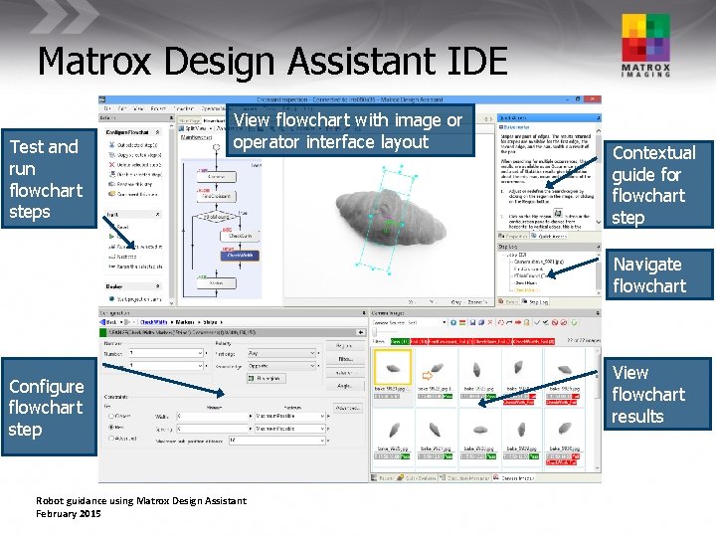This screenshot has width=716, height=537.
Task: Click the green Run play icon
Action: click(111, 237)
